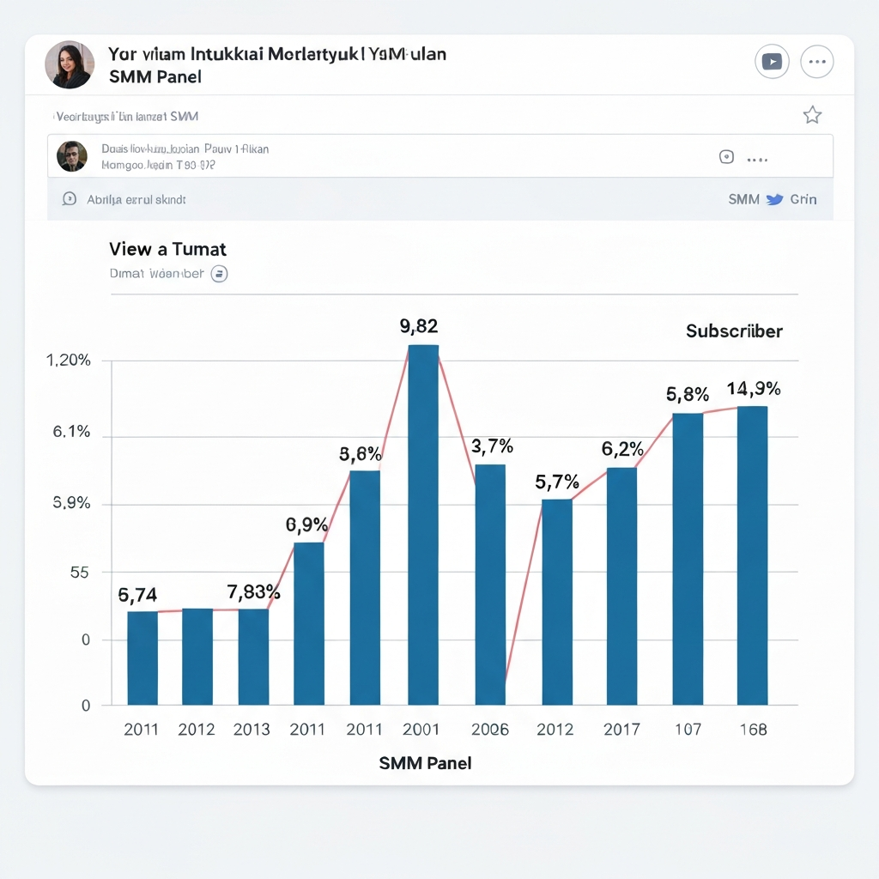This screenshot has width=879, height=879.
Task: Star this post with the favorite icon
Action: [812, 115]
